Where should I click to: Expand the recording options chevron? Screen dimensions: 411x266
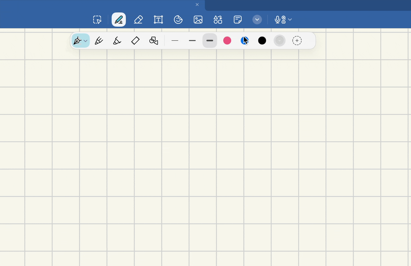coord(290,20)
